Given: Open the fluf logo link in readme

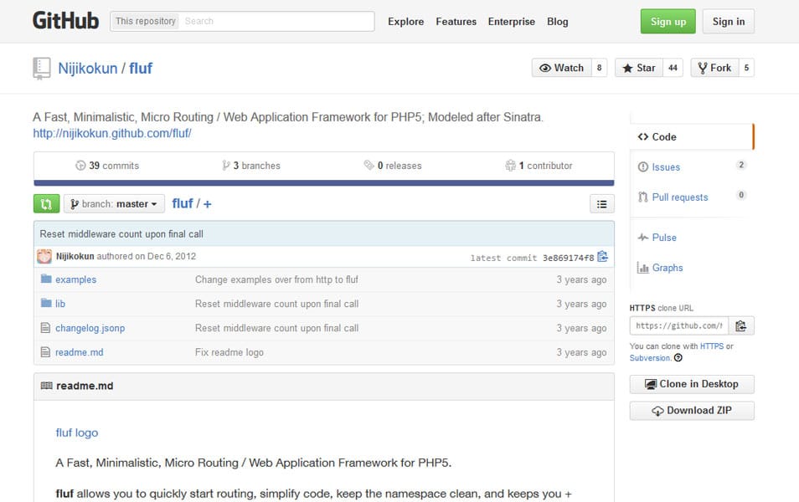Looking at the screenshot, I should [x=77, y=433].
